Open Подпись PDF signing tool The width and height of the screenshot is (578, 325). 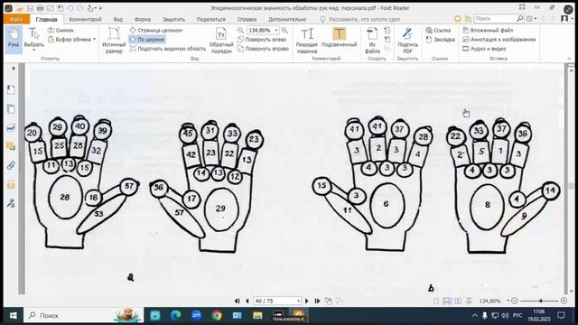click(x=407, y=40)
